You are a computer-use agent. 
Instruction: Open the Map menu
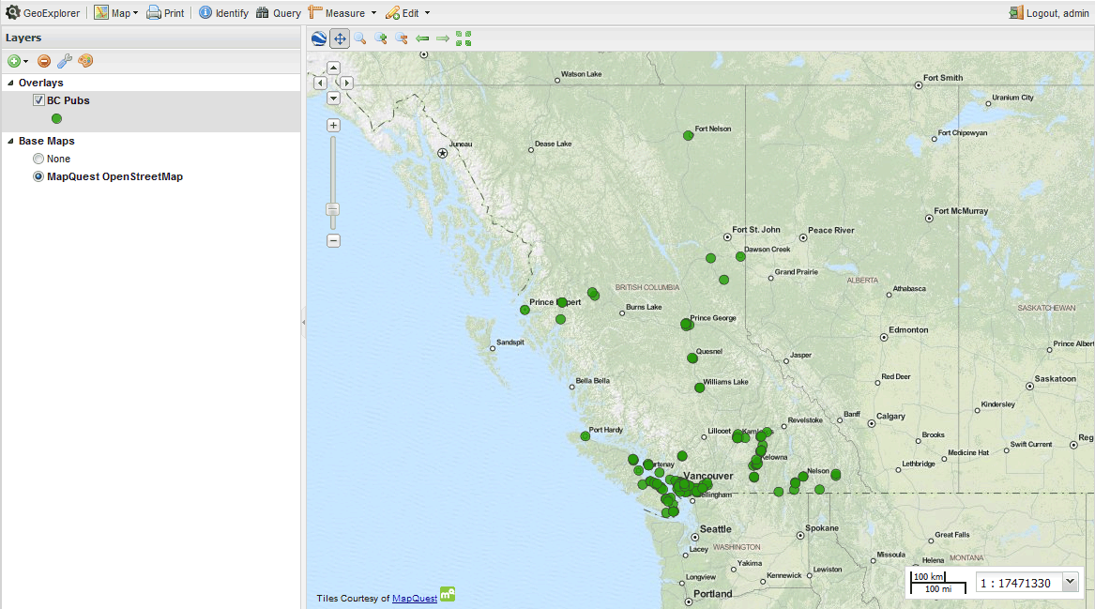click(116, 13)
